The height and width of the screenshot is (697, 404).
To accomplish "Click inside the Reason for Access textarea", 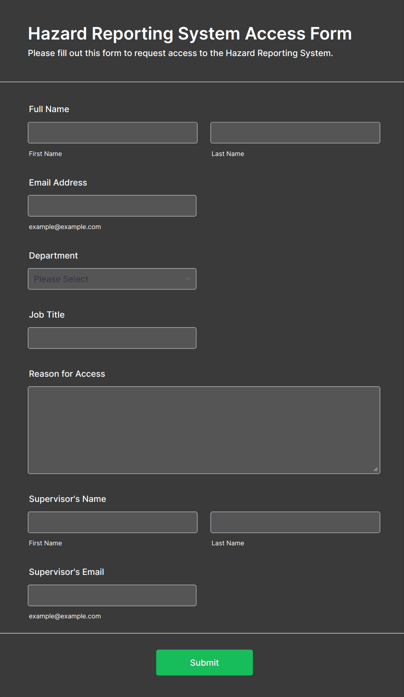I will 204,430.
